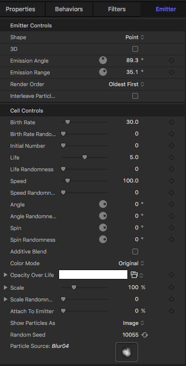Click the Life Randomness slider
The image size is (186, 366).
[x=85, y=169]
